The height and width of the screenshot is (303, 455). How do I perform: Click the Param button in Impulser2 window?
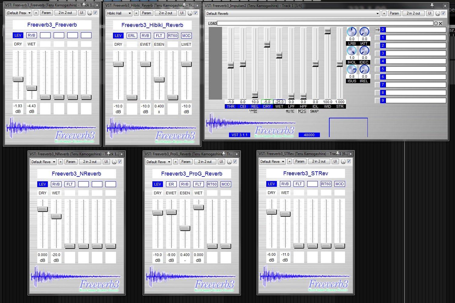[x=394, y=13]
